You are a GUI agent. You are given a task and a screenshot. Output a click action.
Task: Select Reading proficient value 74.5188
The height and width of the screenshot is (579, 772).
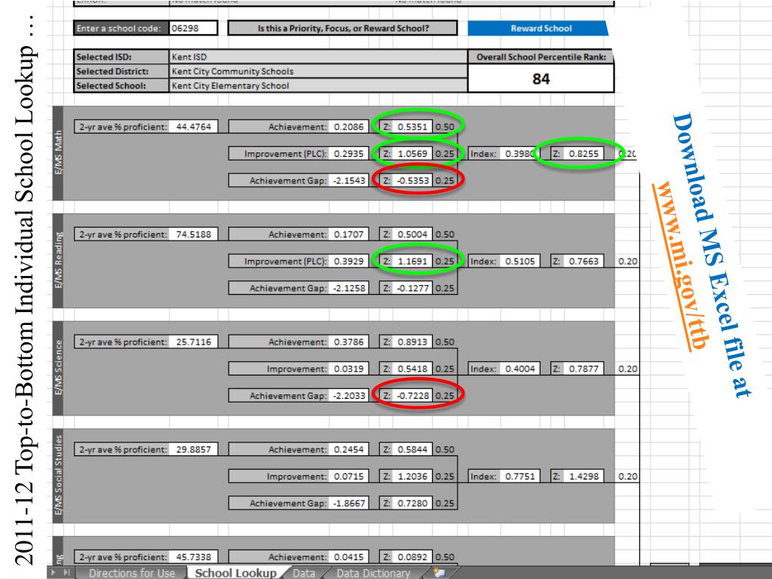[x=193, y=234]
